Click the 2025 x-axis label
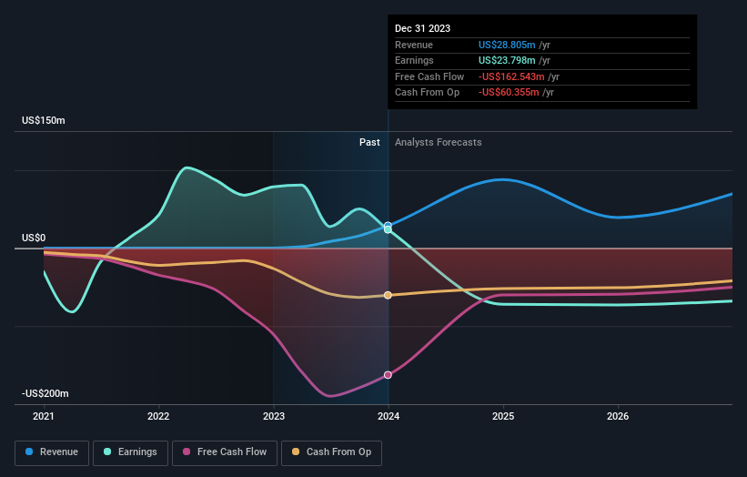Viewport: 747px width, 477px height. [503, 416]
